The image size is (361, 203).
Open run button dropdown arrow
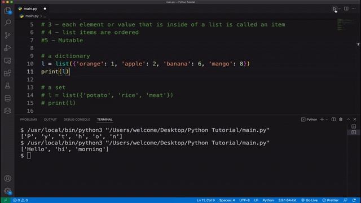tap(340, 9)
